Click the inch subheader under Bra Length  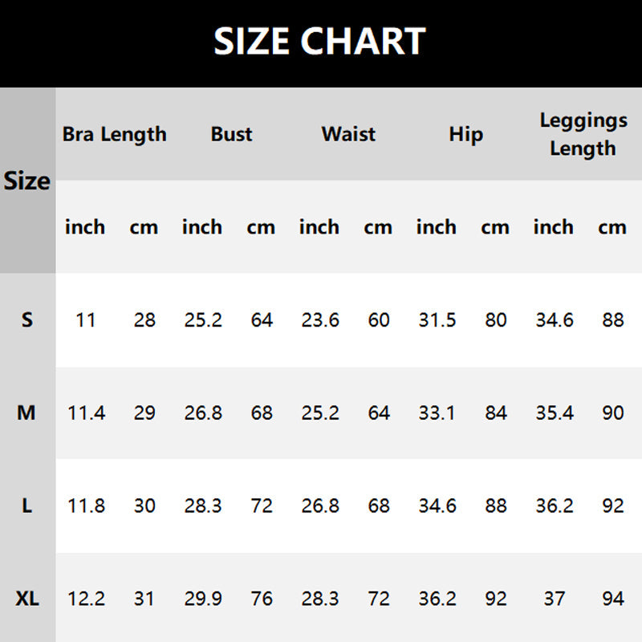pos(85,227)
